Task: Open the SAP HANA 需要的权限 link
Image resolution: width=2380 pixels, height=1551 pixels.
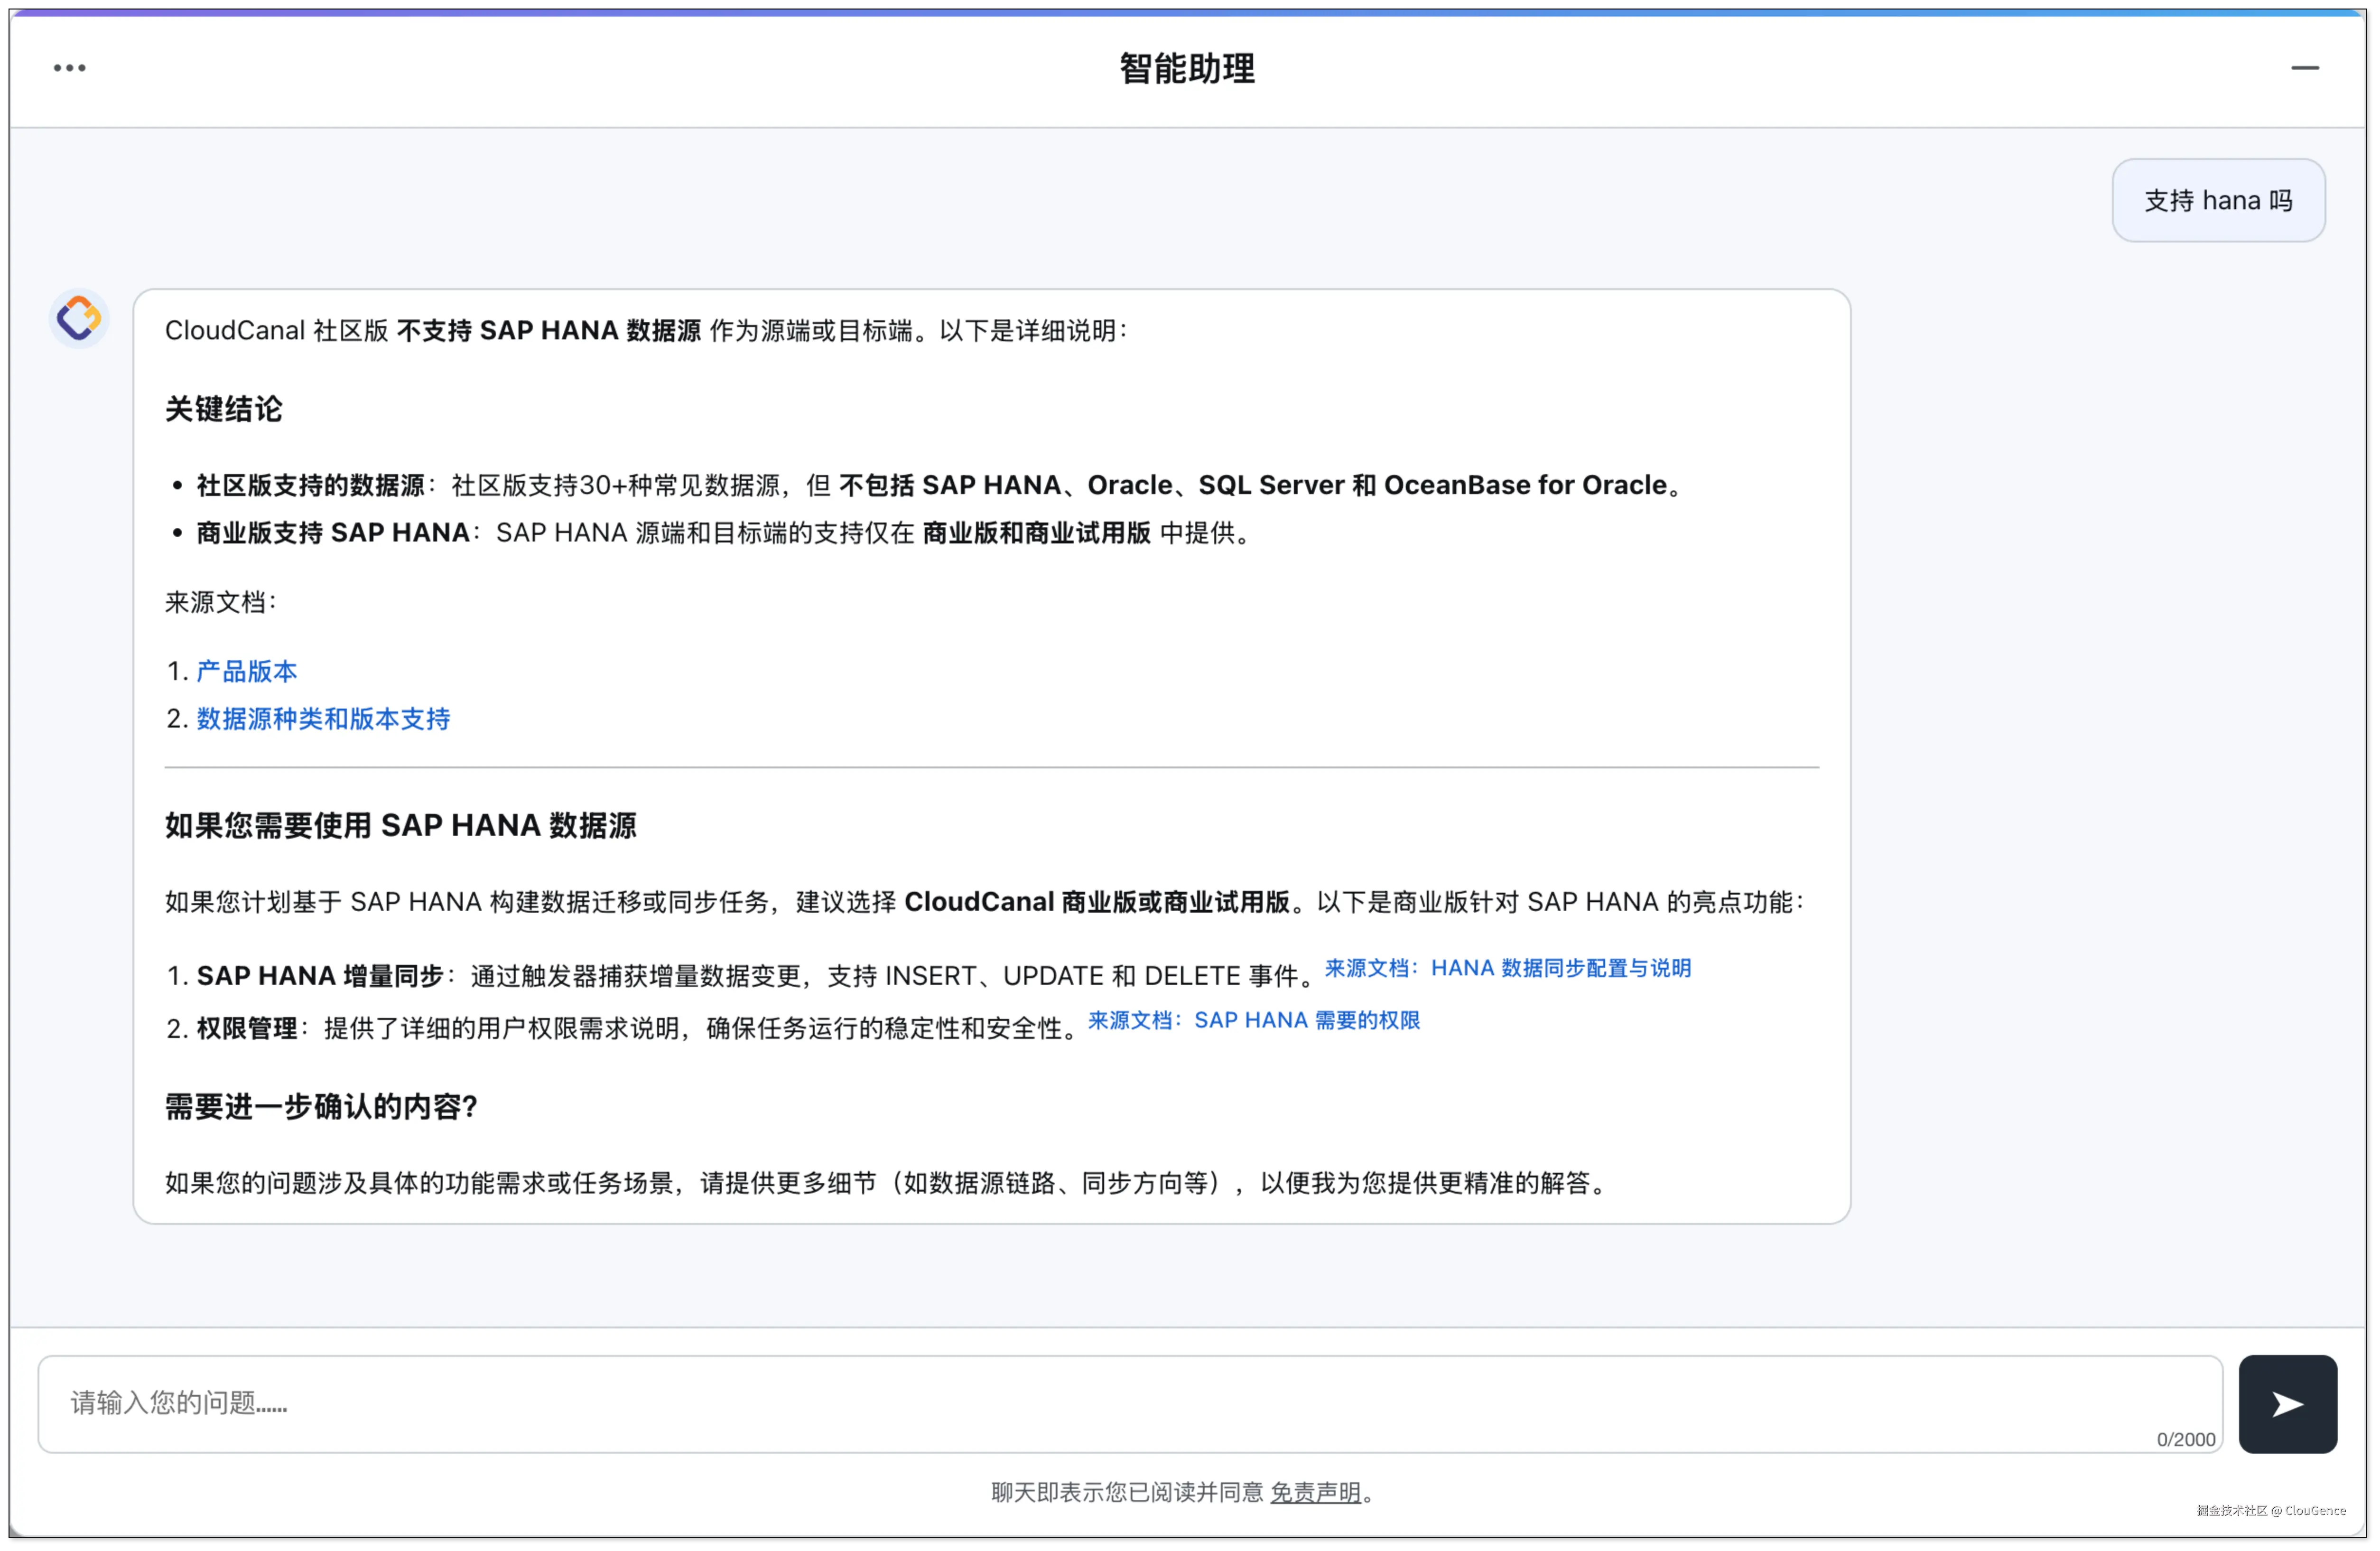Action: [1253, 1020]
